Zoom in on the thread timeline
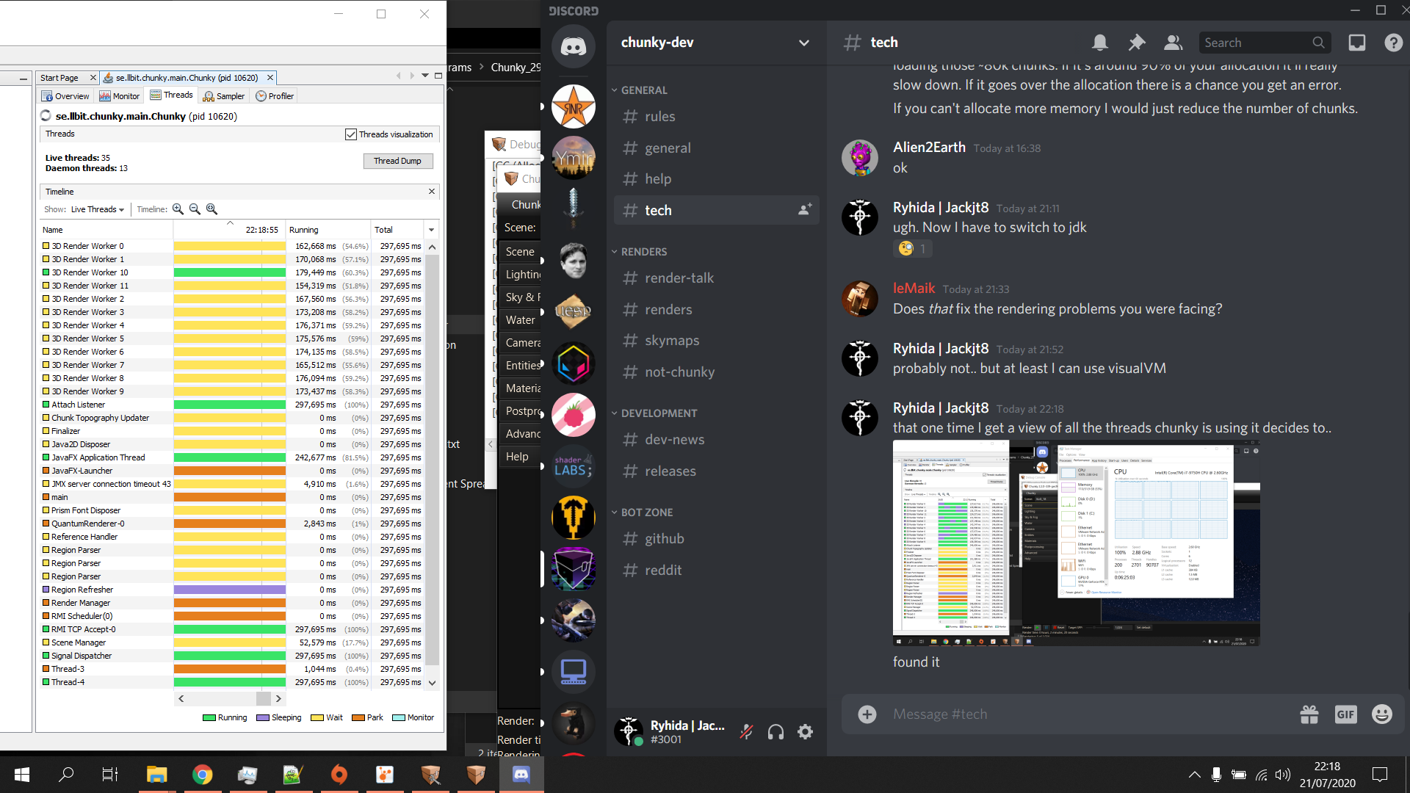The width and height of the screenshot is (1410, 793). pos(178,209)
